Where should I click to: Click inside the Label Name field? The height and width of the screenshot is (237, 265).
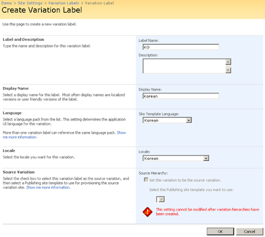[x=181, y=47]
